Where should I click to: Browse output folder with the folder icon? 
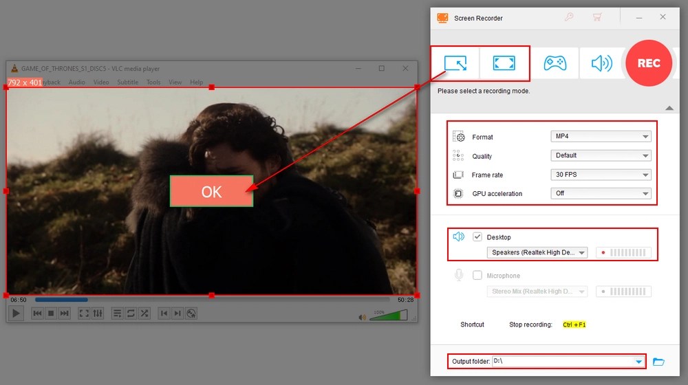658,362
